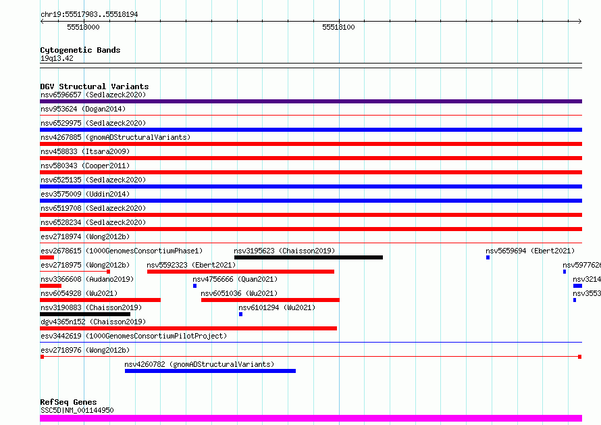
Task: Click Cytogenetic Bands track title
Action: click(x=80, y=50)
